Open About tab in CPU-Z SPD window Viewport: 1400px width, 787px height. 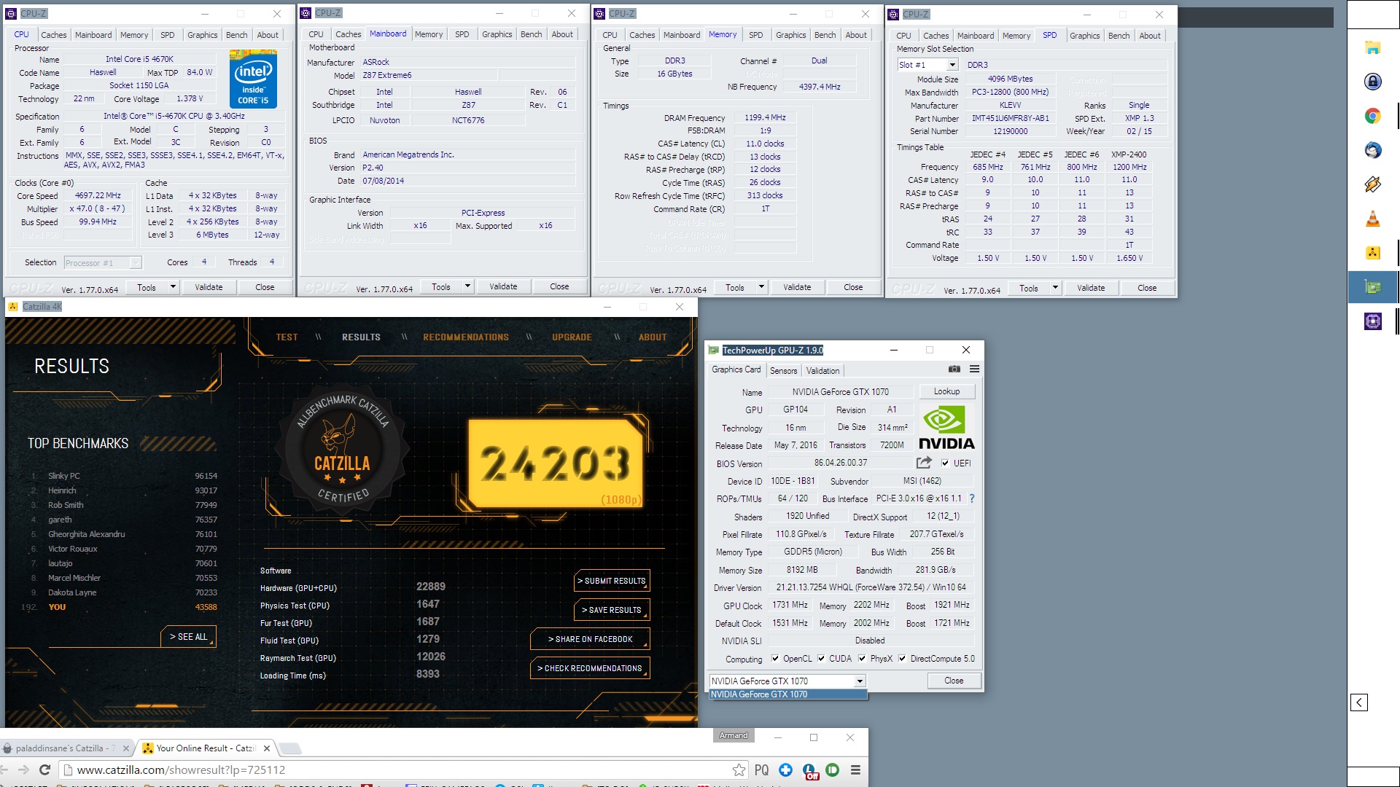click(1149, 36)
